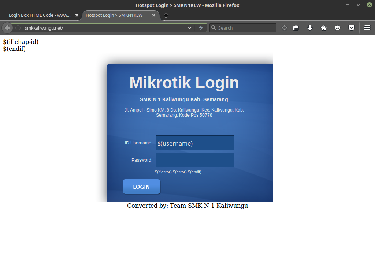Click the Home icon in the toolbar
The width and height of the screenshot is (375, 271).
point(323,27)
